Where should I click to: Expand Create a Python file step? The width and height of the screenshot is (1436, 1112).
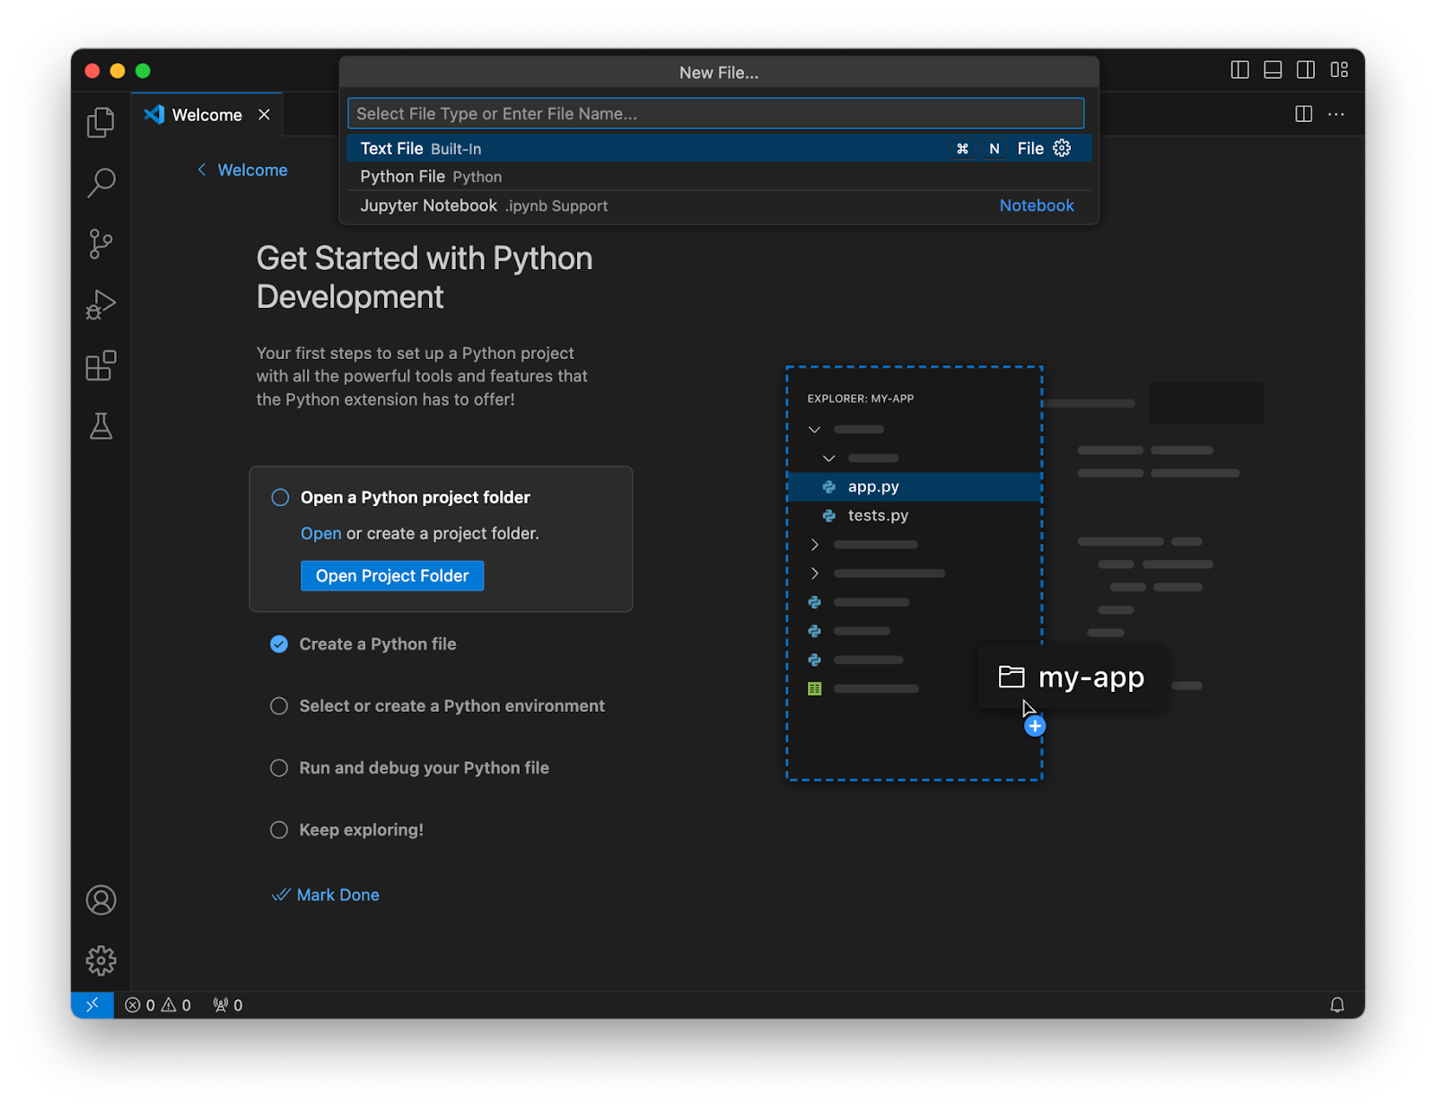378,644
